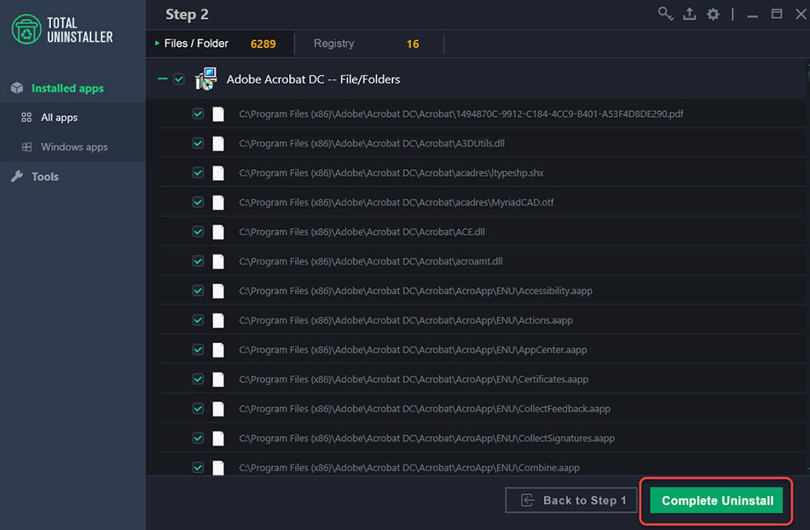Screen dimensions: 810x530
Task: Open settings gear icon
Action: click(713, 14)
